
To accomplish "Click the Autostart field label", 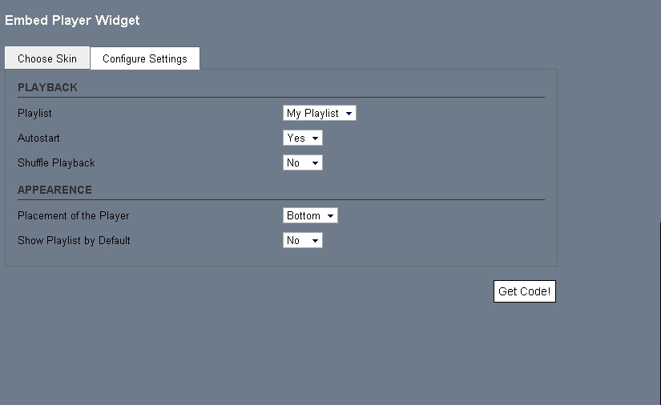I will tap(38, 138).
